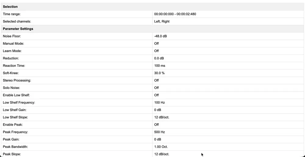
Task: Select the Low Shelf Frequency 100 Hz value
Action: (x=160, y=102)
